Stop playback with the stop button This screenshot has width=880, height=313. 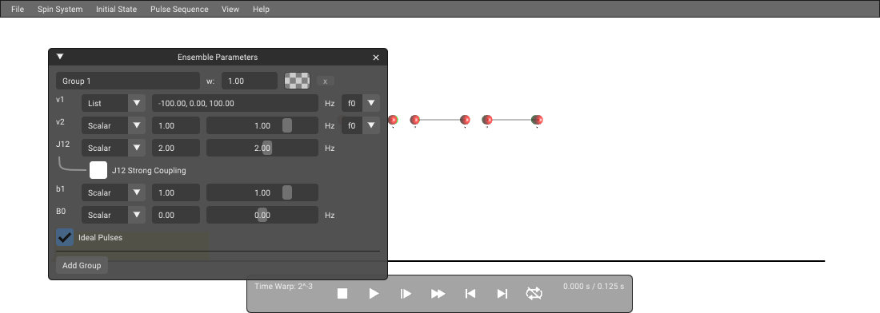point(342,293)
